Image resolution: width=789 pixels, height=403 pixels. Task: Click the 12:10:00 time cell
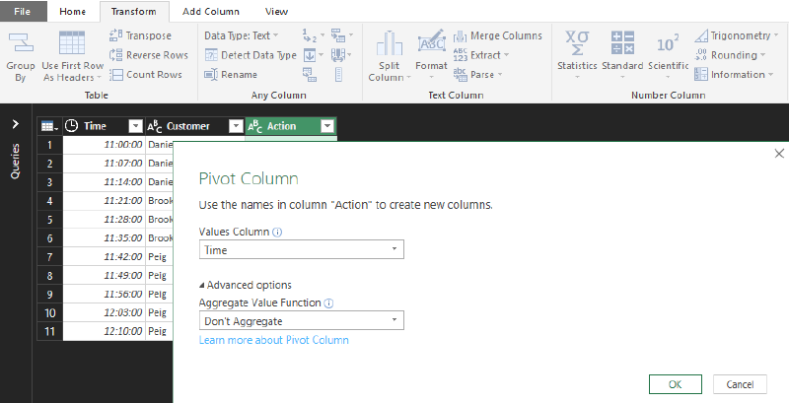[104, 331]
